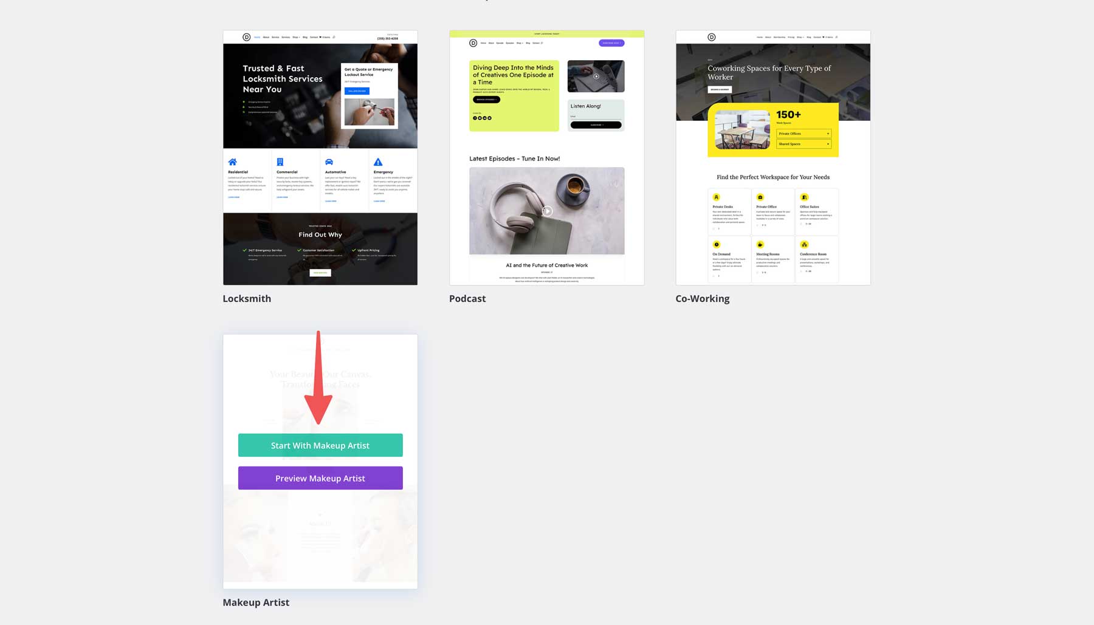Image resolution: width=1094 pixels, height=625 pixels.
Task: Click the first social icon under Diving Deep headline
Action: click(475, 118)
